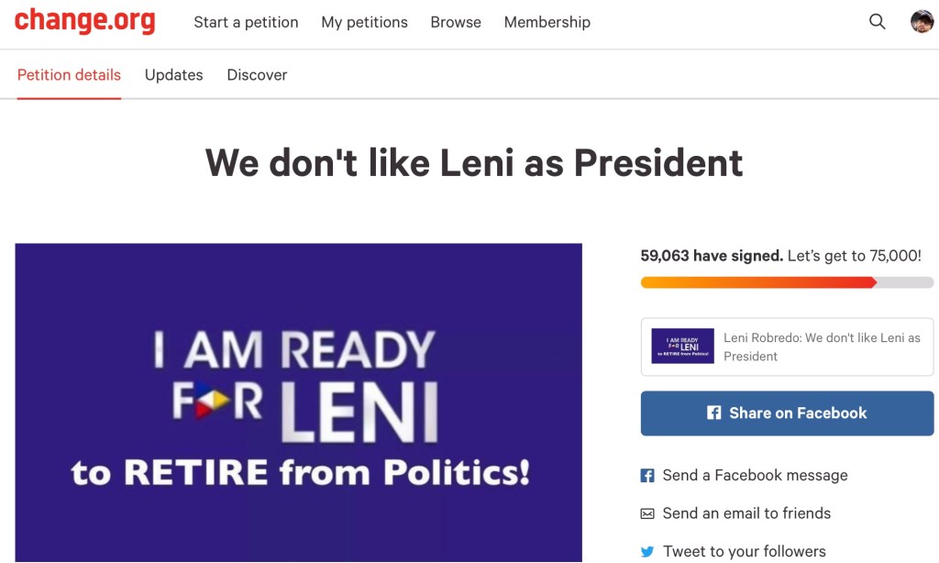Image resolution: width=939 pixels, height=563 pixels.
Task: Open the Browse page
Action: tap(456, 22)
